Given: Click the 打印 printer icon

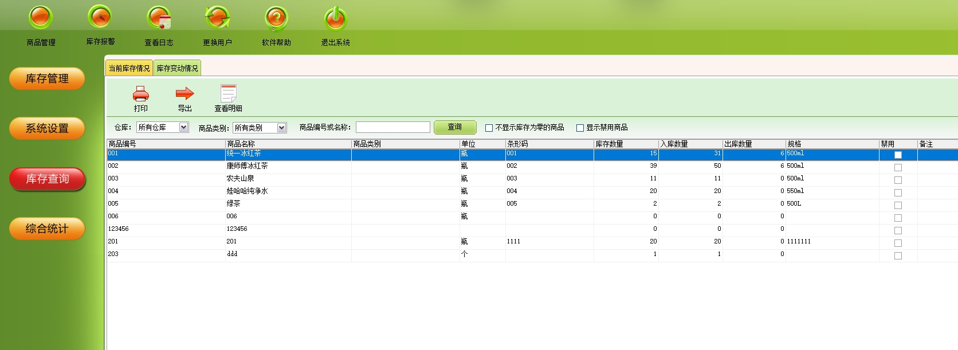Looking at the screenshot, I should click(x=140, y=94).
